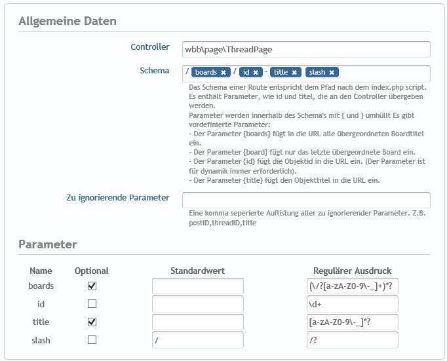Edit the Regulärer Ausdruck field for title
Viewport: 447px width, 361px height.
point(352,322)
